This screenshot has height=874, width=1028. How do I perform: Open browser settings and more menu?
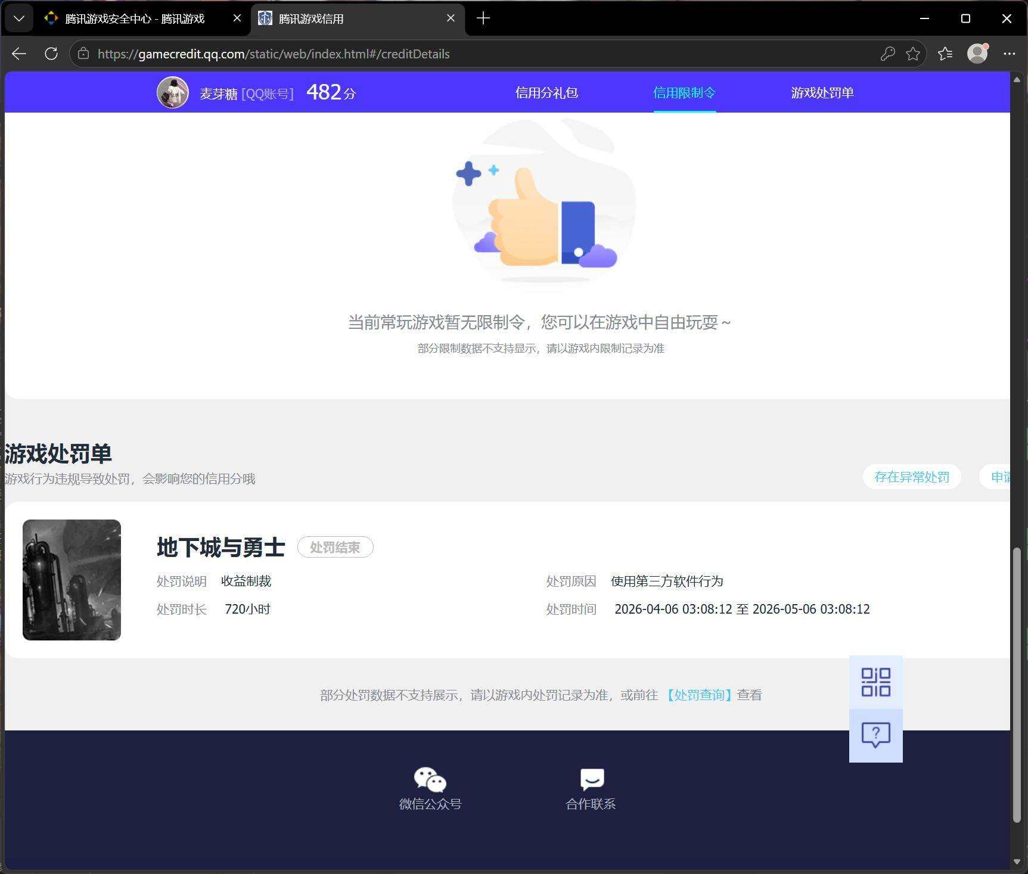[1009, 54]
